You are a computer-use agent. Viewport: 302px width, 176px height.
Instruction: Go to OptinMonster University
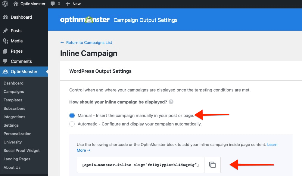click(12, 142)
